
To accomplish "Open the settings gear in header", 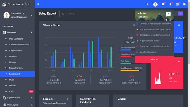I will (184, 4).
